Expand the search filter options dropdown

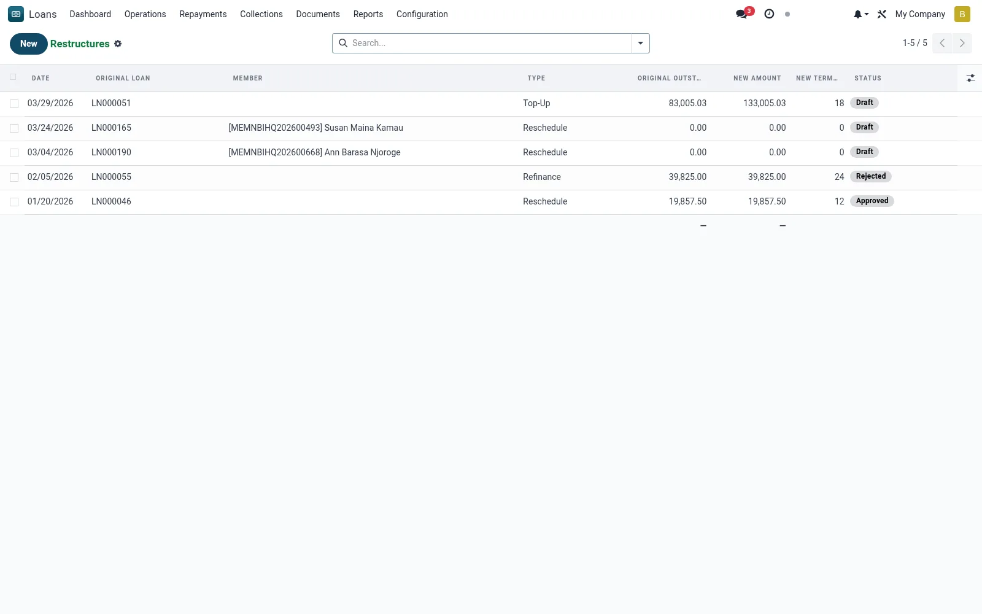pos(640,43)
